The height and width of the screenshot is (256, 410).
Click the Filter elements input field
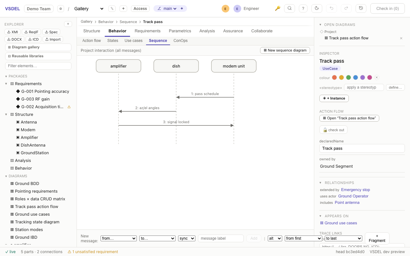38,66
